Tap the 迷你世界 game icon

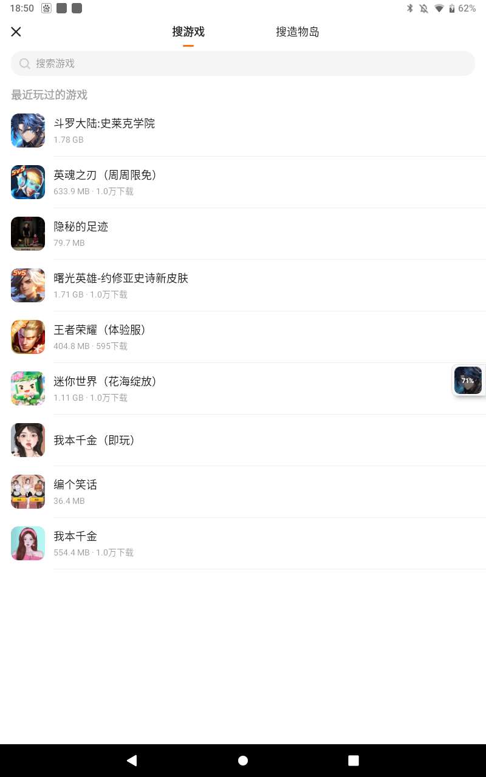click(x=28, y=388)
